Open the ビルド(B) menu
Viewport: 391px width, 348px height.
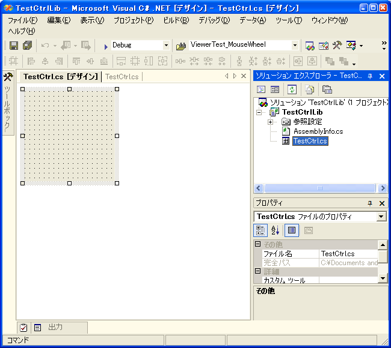176,20
